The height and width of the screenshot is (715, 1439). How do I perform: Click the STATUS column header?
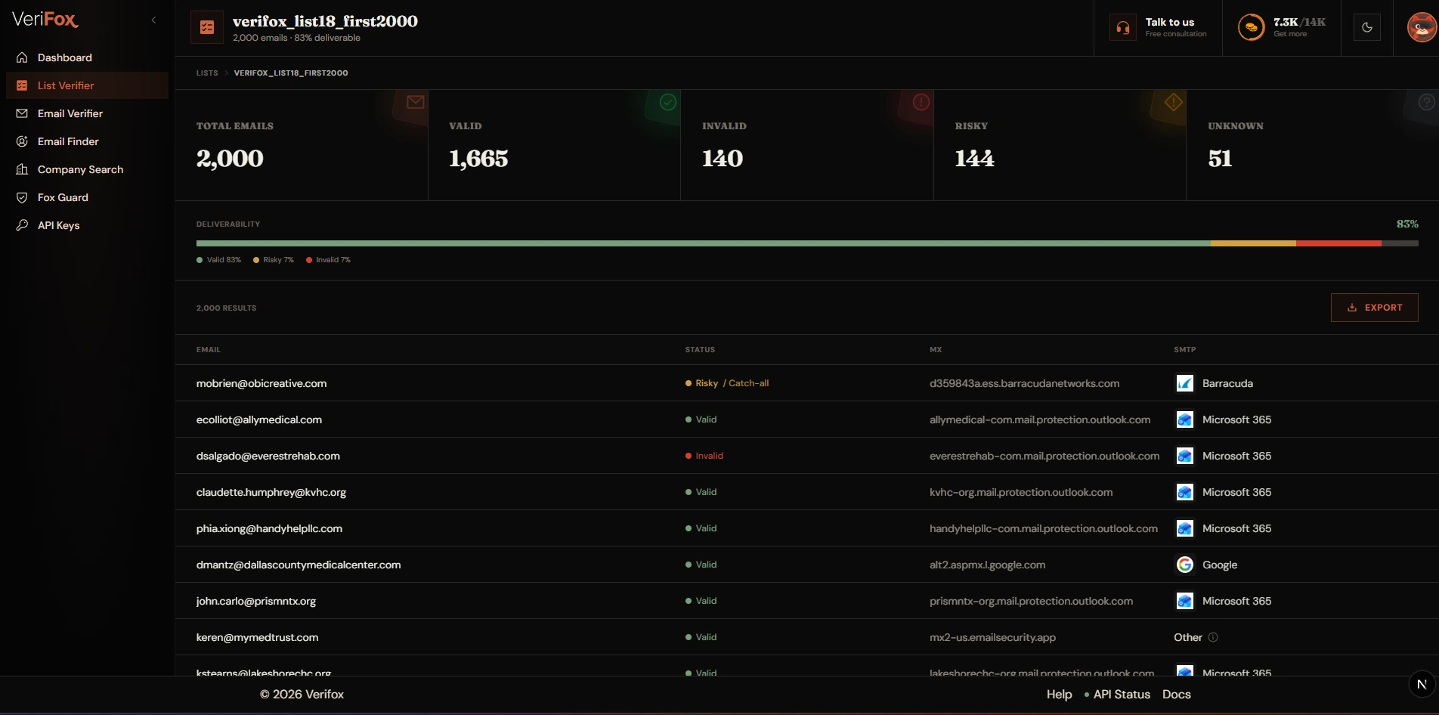coord(700,350)
